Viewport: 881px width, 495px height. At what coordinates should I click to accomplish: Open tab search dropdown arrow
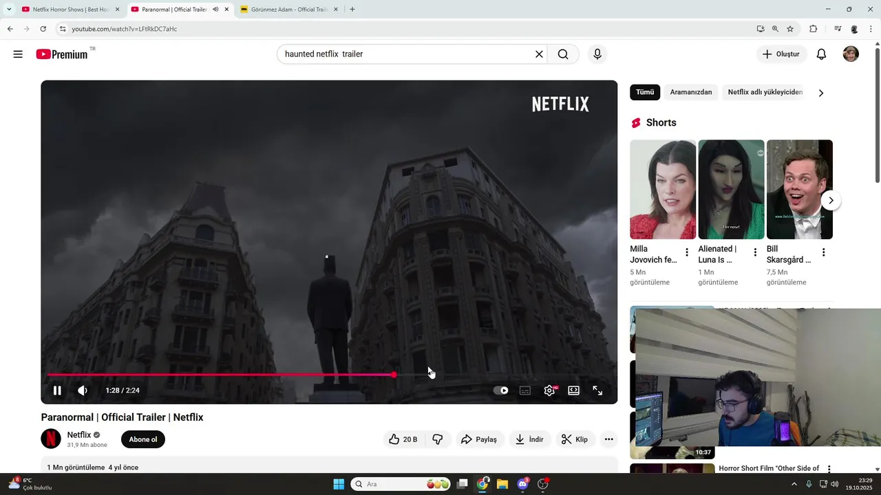[8, 10]
